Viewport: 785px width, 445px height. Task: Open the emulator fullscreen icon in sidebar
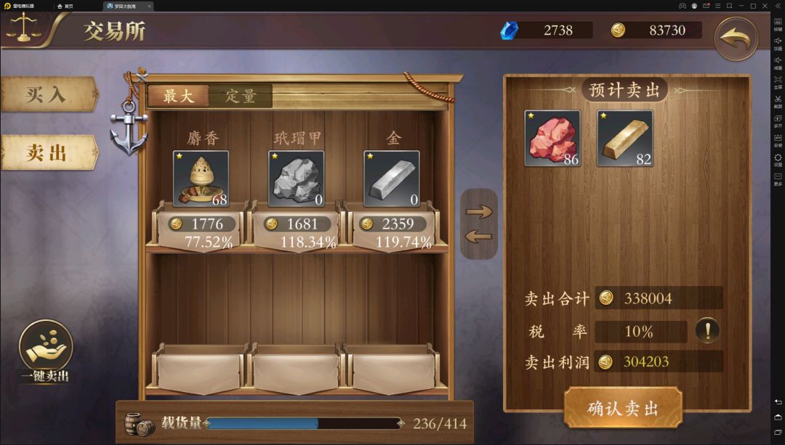(778, 81)
